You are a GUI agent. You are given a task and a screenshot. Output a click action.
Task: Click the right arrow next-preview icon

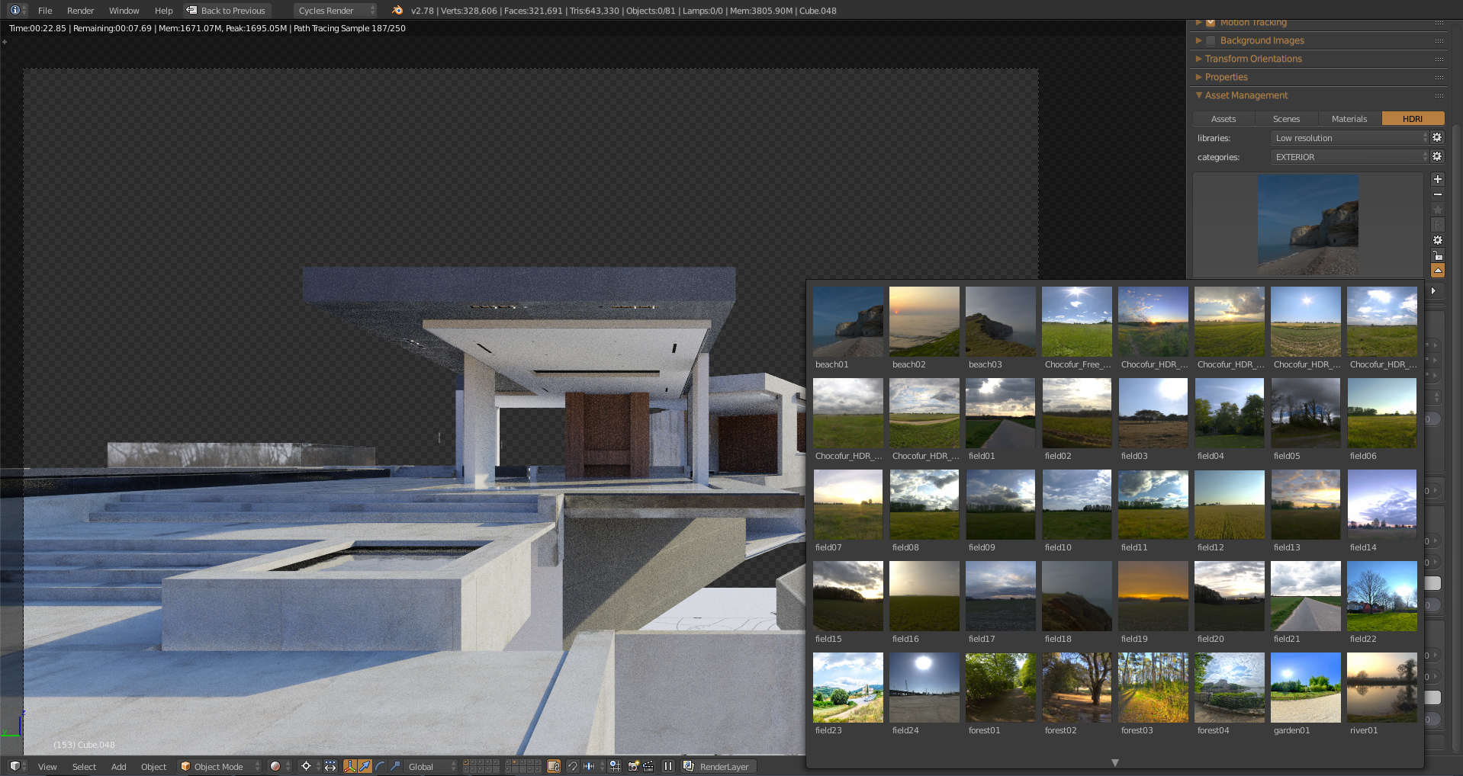pos(1434,290)
